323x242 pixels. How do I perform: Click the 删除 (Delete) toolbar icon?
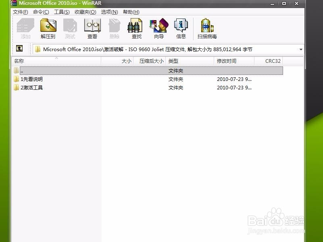click(x=115, y=25)
